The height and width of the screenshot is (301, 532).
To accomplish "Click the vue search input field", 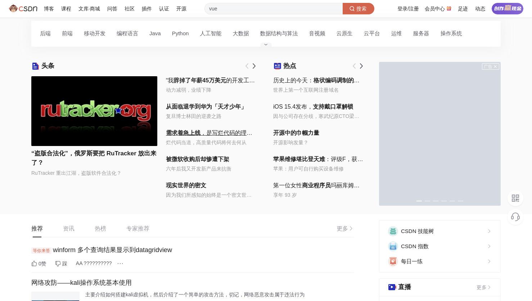I will [274, 9].
